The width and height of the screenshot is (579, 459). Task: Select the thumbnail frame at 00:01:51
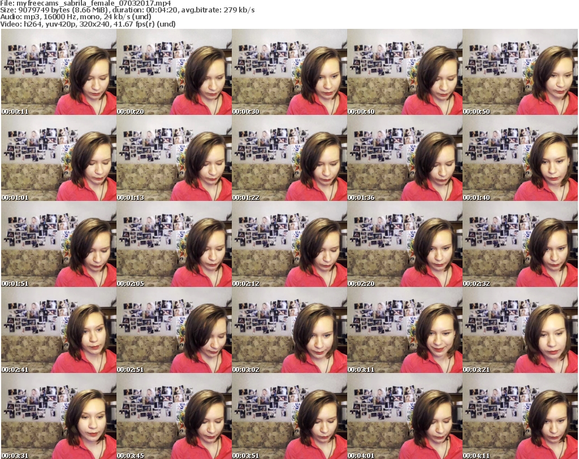(59, 244)
